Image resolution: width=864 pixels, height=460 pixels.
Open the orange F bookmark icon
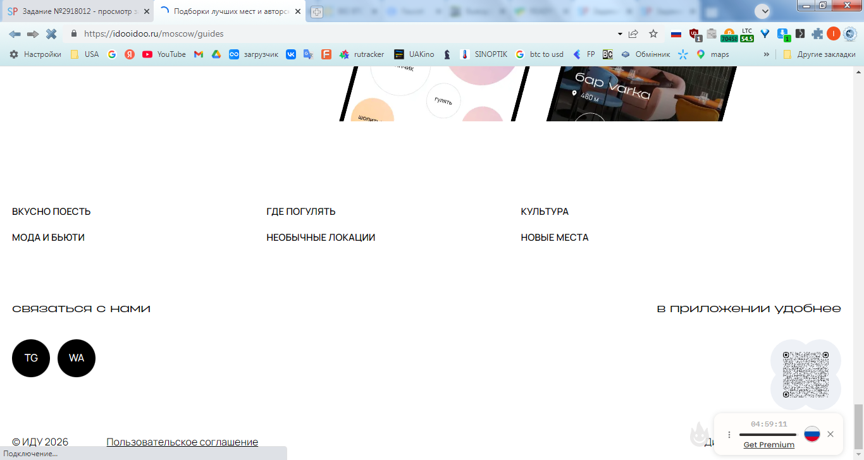tap(326, 54)
